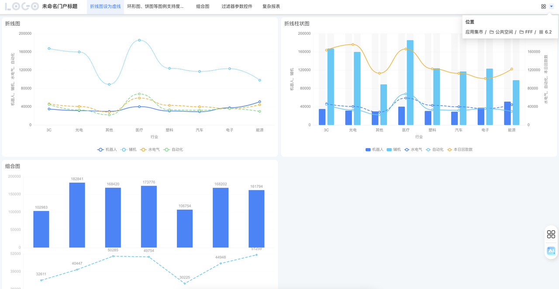Toggle 机器人 legend in the line chart
This screenshot has width=559, height=289.
tap(107, 150)
